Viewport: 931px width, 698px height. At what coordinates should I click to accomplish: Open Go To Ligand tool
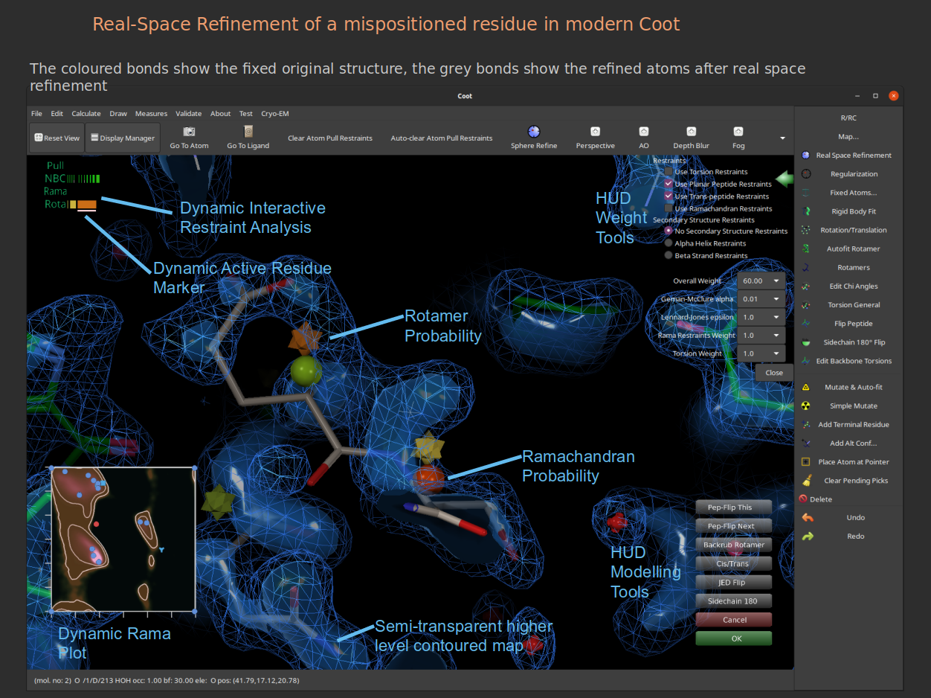248,132
